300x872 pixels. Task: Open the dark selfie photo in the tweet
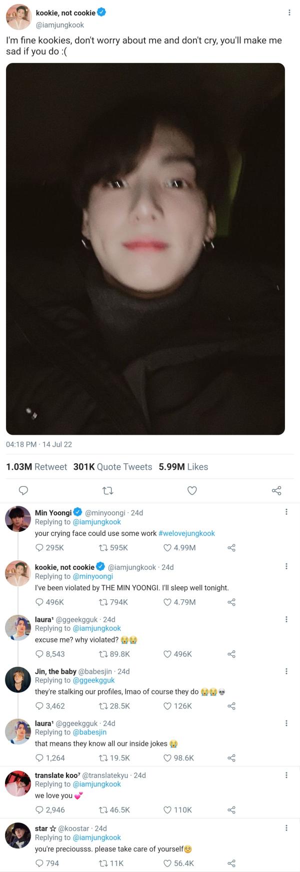click(x=145, y=249)
